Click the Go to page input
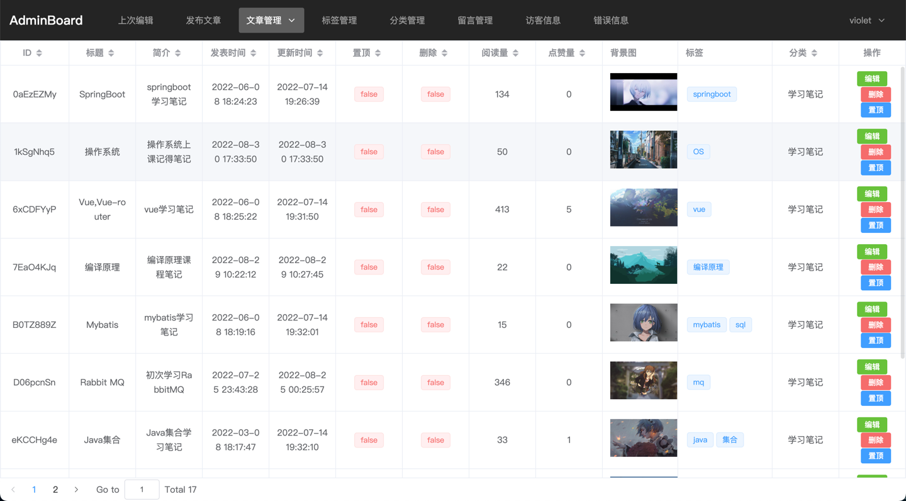Image resolution: width=906 pixels, height=501 pixels. pyautogui.click(x=142, y=490)
